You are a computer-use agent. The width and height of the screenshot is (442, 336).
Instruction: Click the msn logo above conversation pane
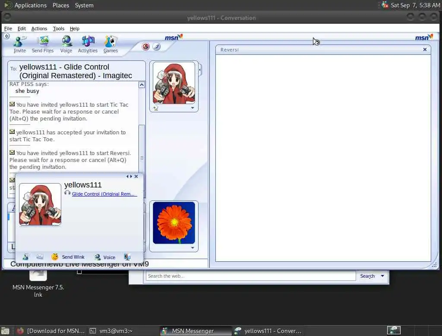pos(174,37)
